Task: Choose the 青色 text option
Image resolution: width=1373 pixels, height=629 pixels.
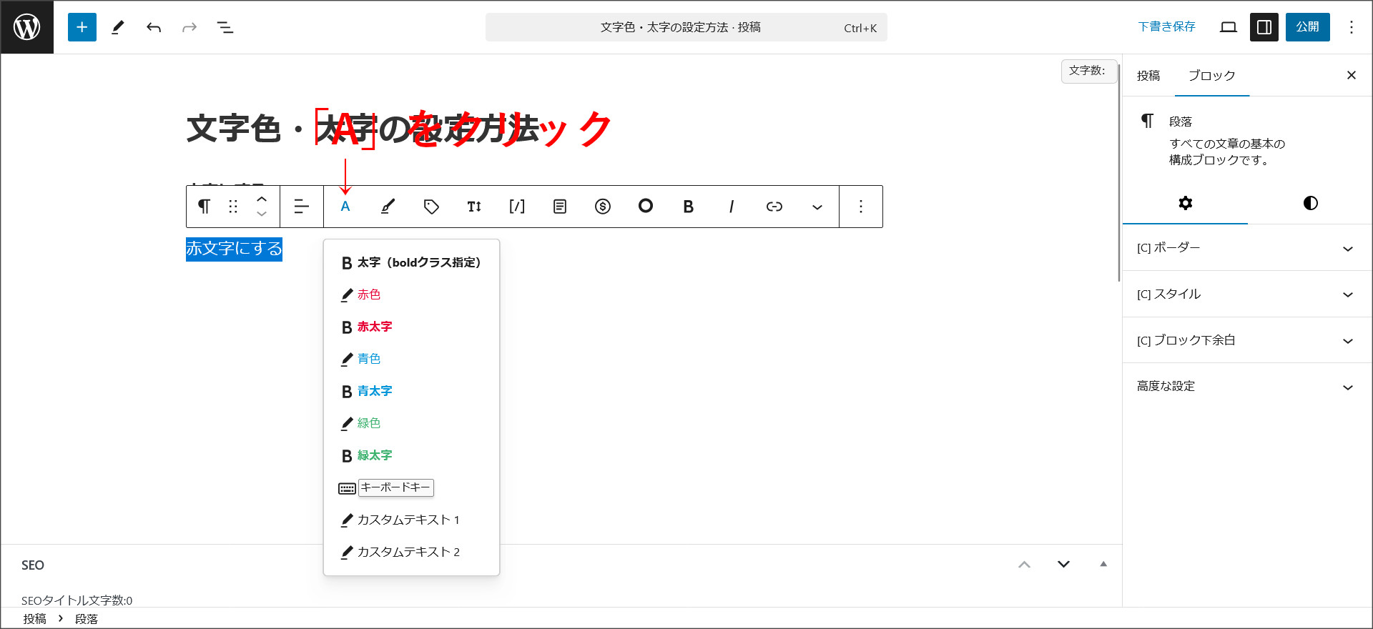Action: point(411,359)
